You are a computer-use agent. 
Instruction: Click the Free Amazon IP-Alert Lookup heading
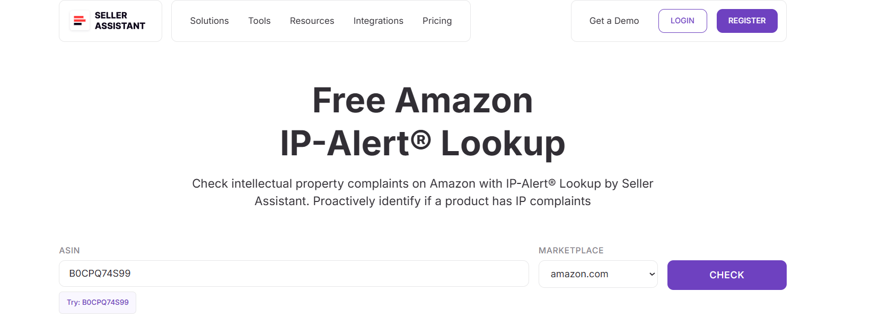pos(423,122)
